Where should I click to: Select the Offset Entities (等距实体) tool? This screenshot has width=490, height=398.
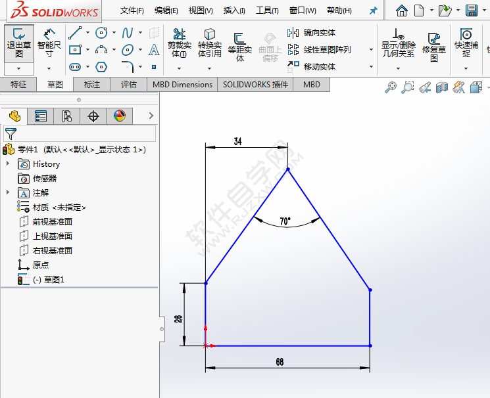point(240,43)
